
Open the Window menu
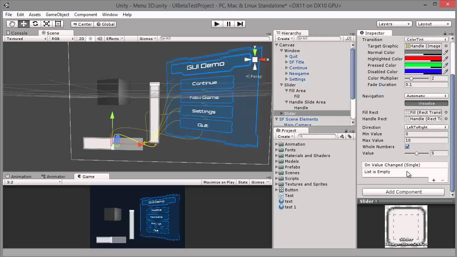click(x=110, y=15)
